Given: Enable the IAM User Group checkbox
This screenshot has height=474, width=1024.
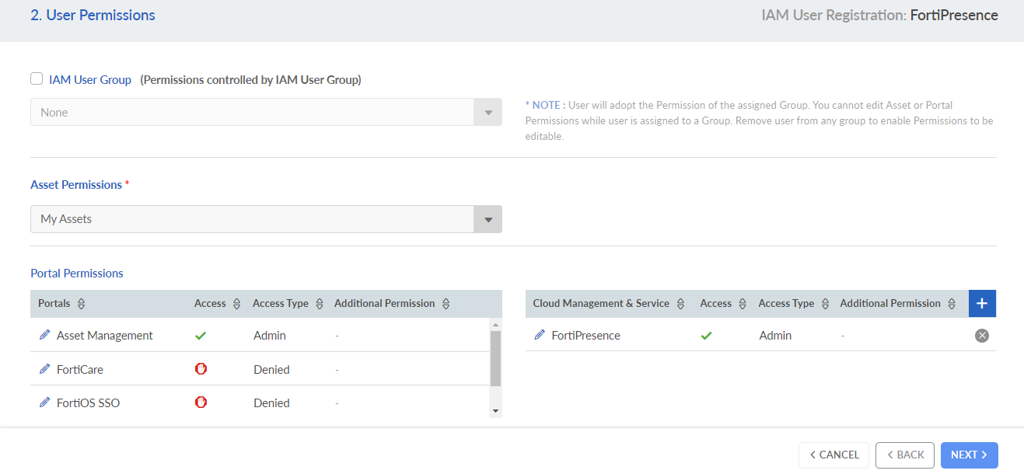Looking at the screenshot, I should [x=37, y=78].
